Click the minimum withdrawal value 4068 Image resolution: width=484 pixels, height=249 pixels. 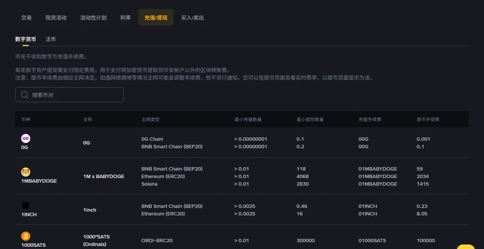pyautogui.click(x=302, y=176)
